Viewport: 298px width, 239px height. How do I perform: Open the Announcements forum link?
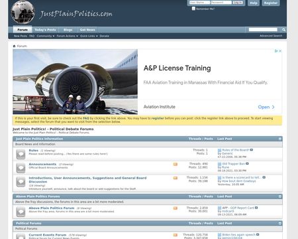pos(42,164)
